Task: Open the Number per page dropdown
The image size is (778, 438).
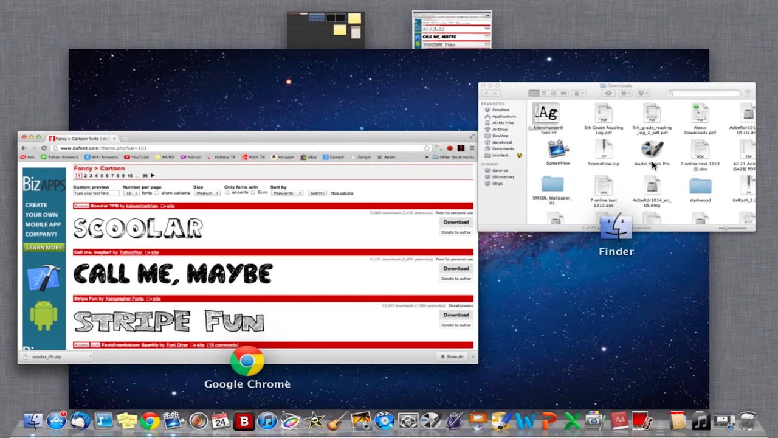Action: tap(131, 193)
